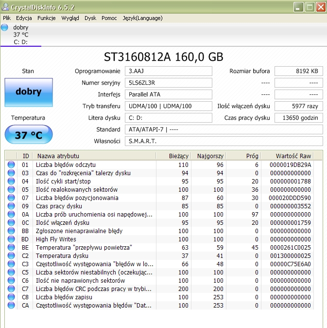327x328 pixels.
Task: Click the ID column header
Action: pyautogui.click(x=25, y=156)
